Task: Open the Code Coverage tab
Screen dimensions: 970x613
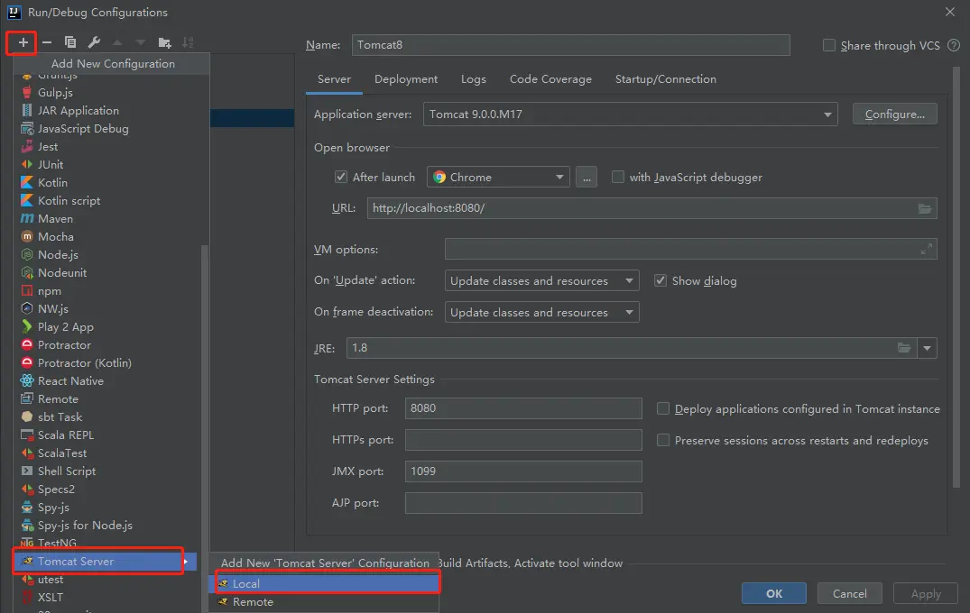Action: click(550, 79)
